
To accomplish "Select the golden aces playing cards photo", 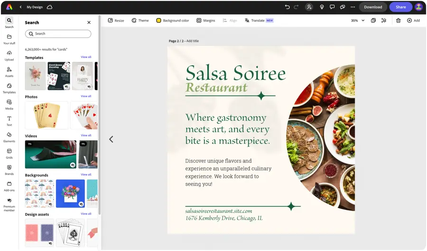I will click(x=46, y=115).
